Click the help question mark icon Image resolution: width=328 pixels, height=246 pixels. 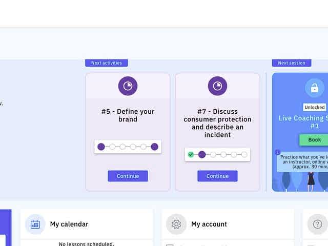pos(317,224)
